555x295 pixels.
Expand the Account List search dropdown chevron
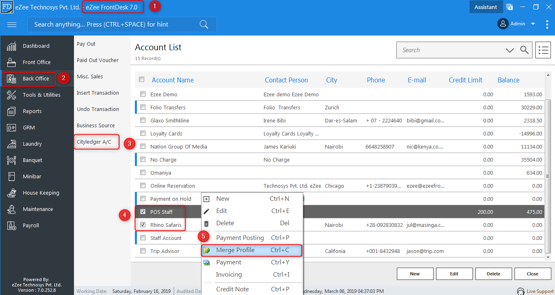(x=510, y=50)
